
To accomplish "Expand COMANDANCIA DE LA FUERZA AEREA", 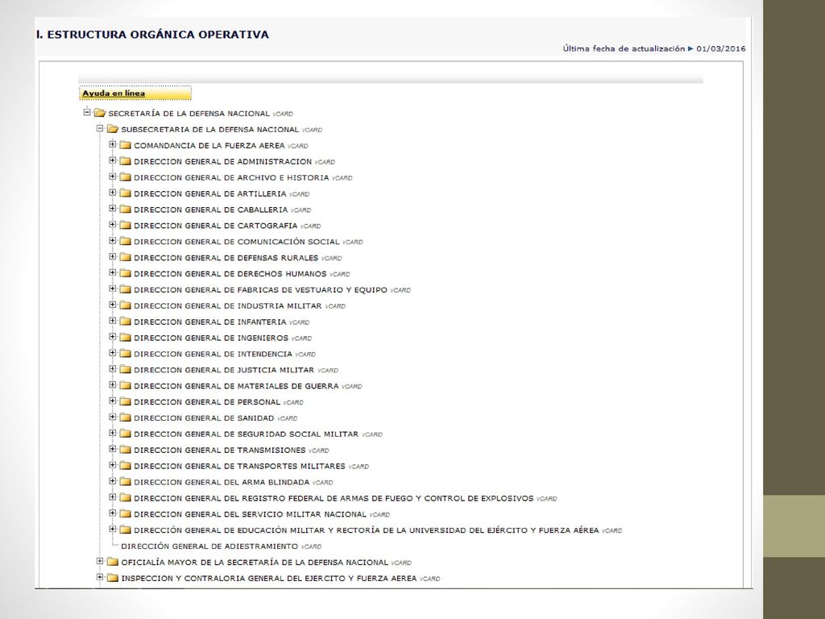I will click(112, 144).
